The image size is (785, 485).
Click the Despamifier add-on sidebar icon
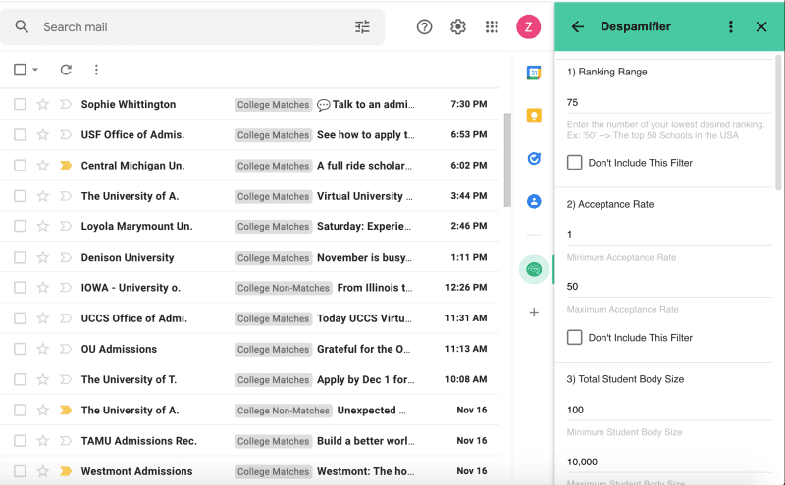coord(534,268)
